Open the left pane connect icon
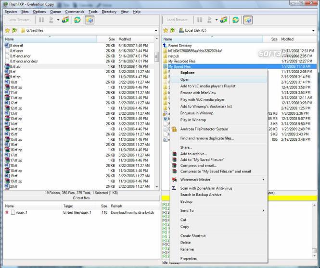This screenshot has height=268, width=320. point(66,20)
